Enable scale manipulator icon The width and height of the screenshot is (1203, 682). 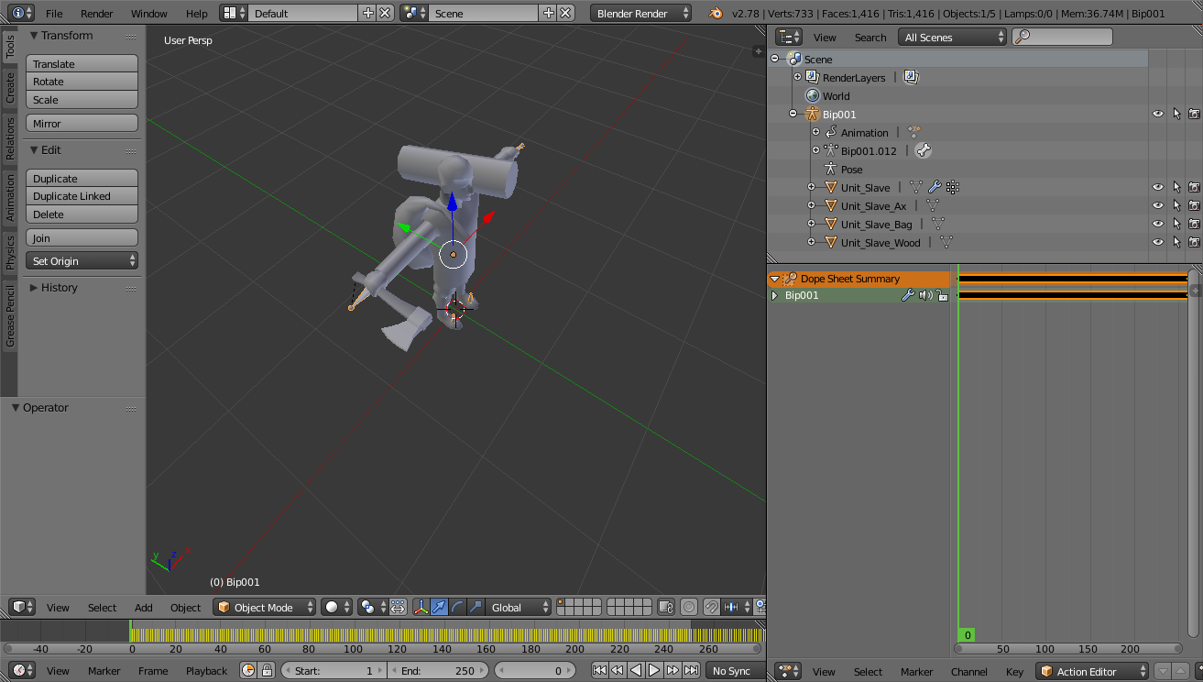(475, 607)
